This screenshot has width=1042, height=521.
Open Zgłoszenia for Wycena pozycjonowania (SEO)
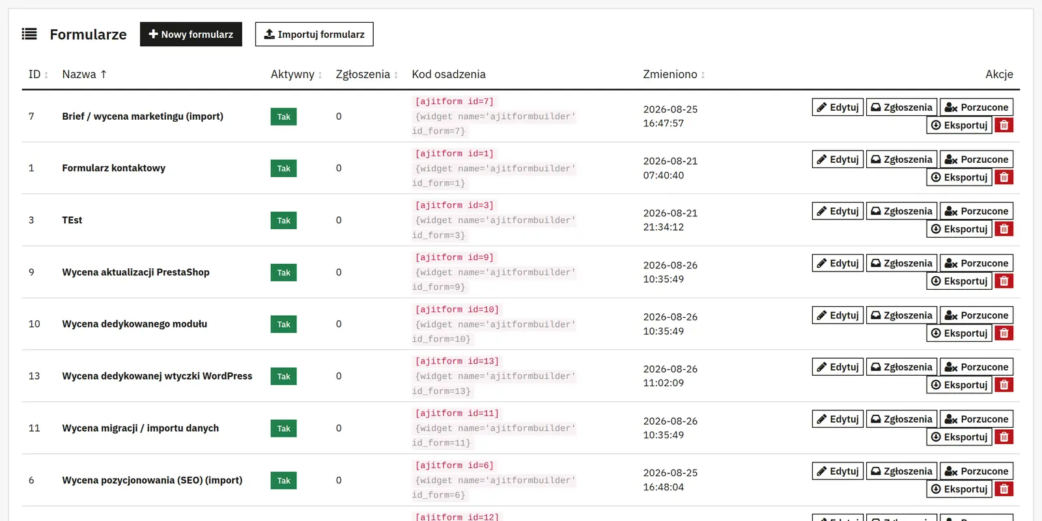[x=902, y=472]
